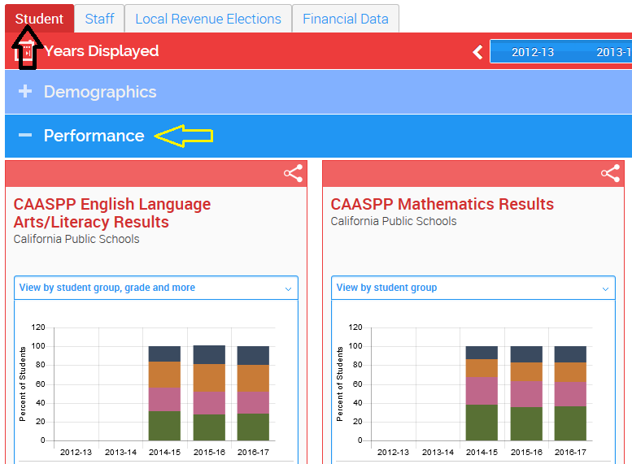632x464 pixels.
Task: Open the Local Revenue Elections tab
Action: tap(208, 19)
